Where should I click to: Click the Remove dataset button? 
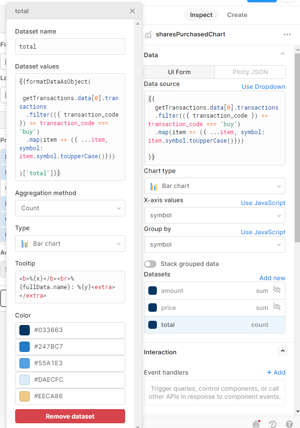[x=70, y=416]
